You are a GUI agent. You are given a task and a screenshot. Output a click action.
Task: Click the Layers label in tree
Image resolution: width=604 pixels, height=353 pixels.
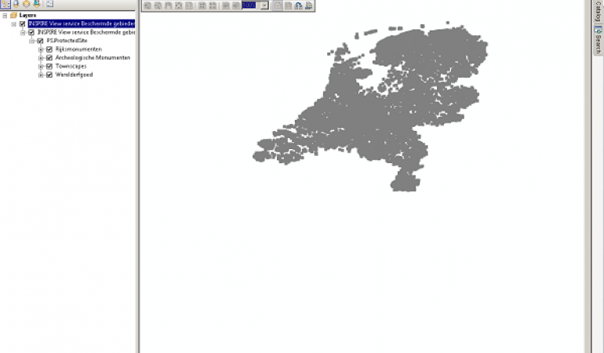pos(27,16)
